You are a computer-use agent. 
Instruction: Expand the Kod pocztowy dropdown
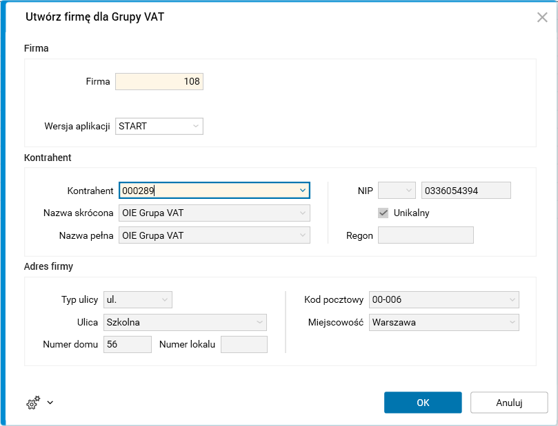coord(512,299)
